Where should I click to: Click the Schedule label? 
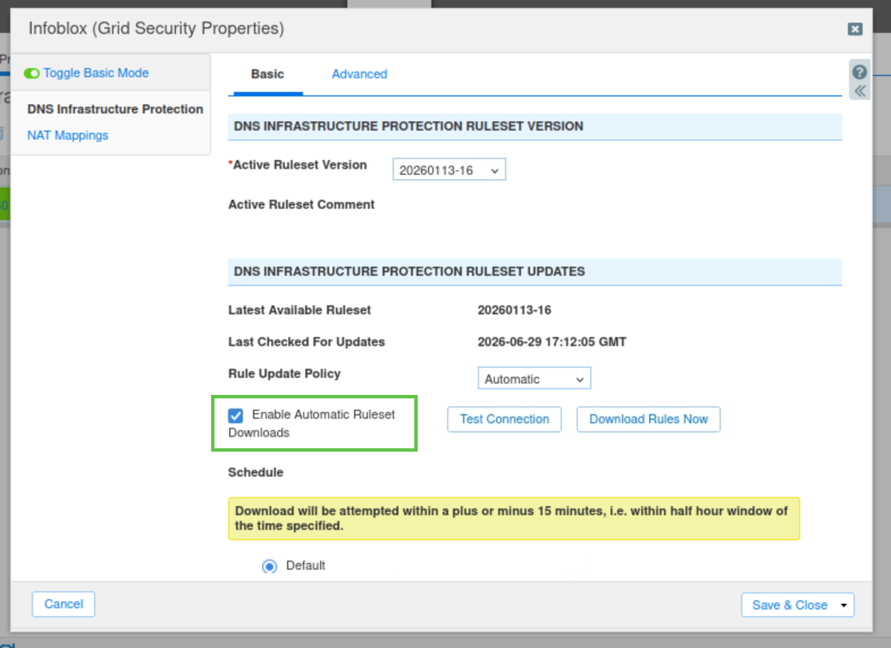coord(255,473)
